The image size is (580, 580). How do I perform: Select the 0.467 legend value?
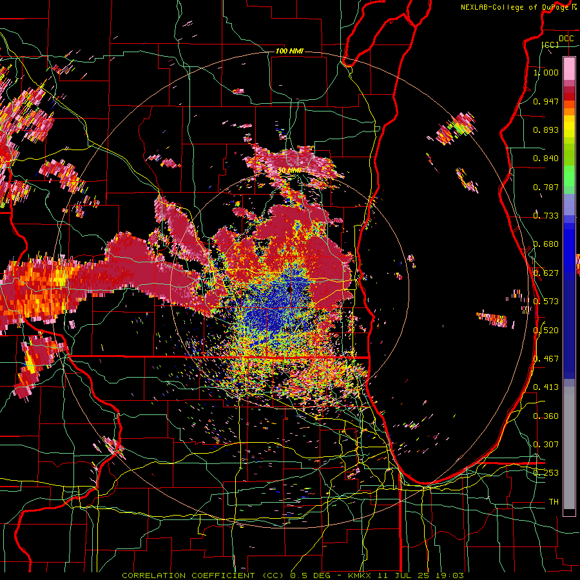click(546, 358)
